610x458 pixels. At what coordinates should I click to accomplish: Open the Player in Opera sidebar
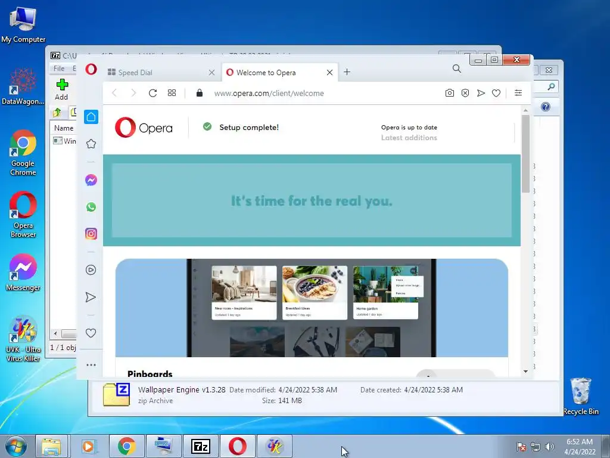(91, 270)
